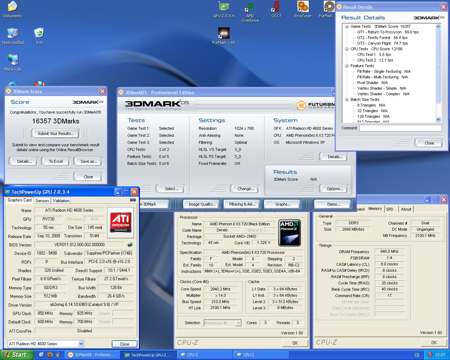
Task: Click the Image Quality button
Action: point(202,204)
